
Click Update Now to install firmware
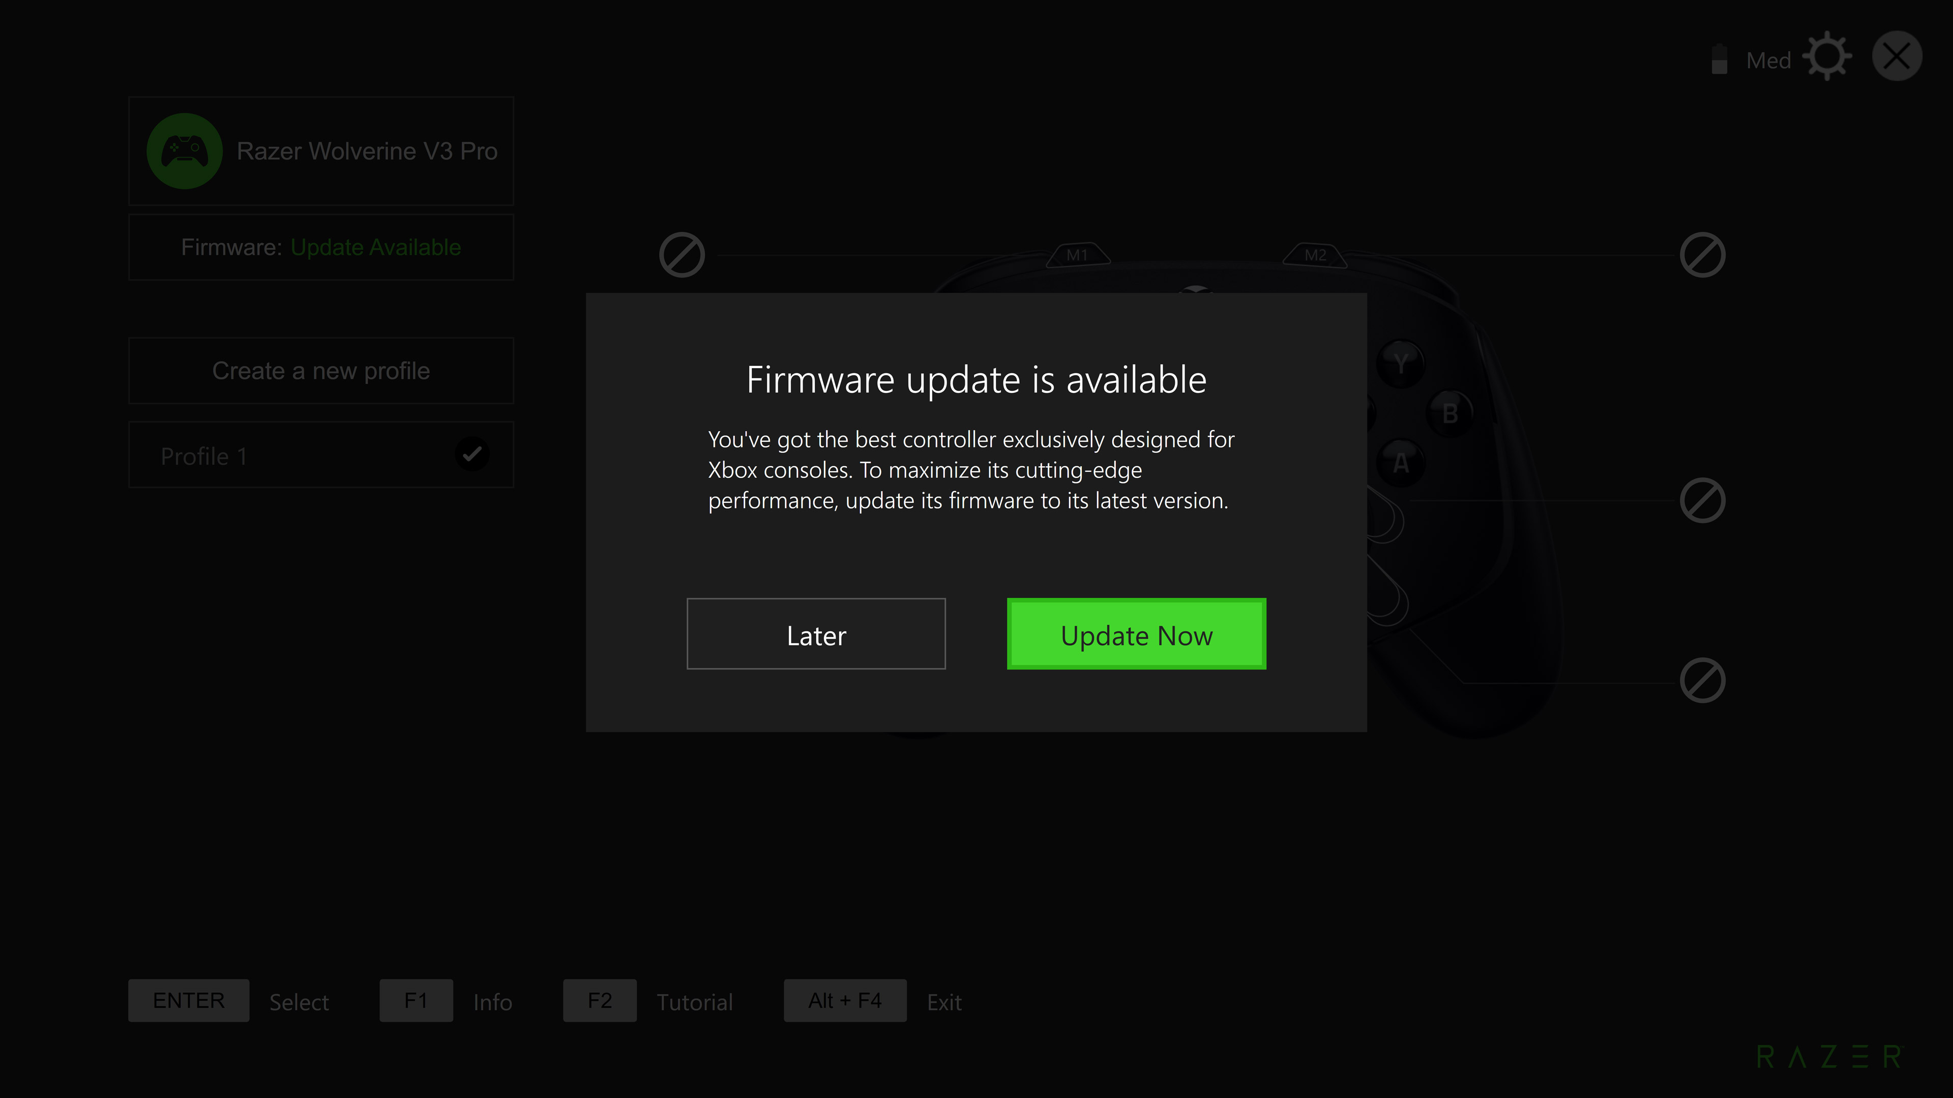tap(1137, 633)
